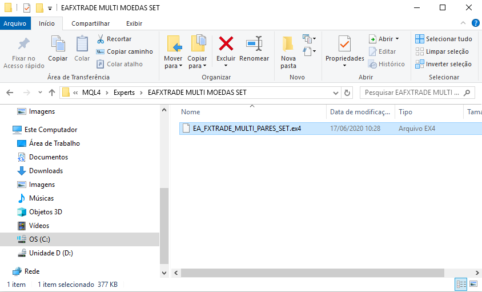482x292 pixels.
Task: Click the Renomear icon in ribbon
Action: [x=254, y=44]
